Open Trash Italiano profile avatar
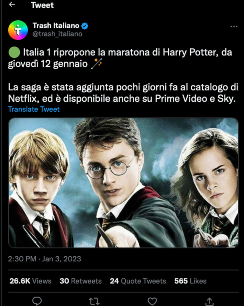 (x=18, y=30)
